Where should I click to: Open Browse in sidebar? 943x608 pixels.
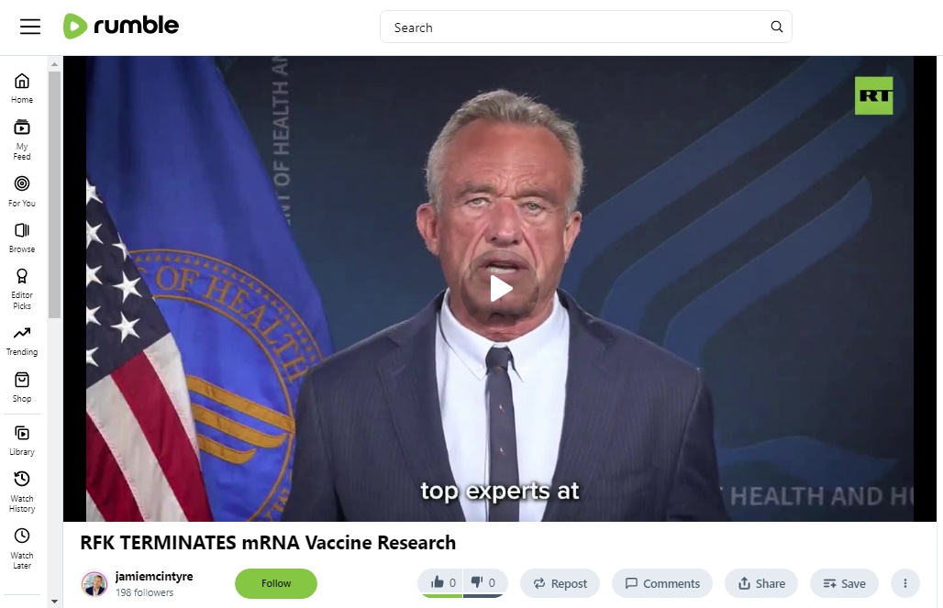pyautogui.click(x=22, y=238)
